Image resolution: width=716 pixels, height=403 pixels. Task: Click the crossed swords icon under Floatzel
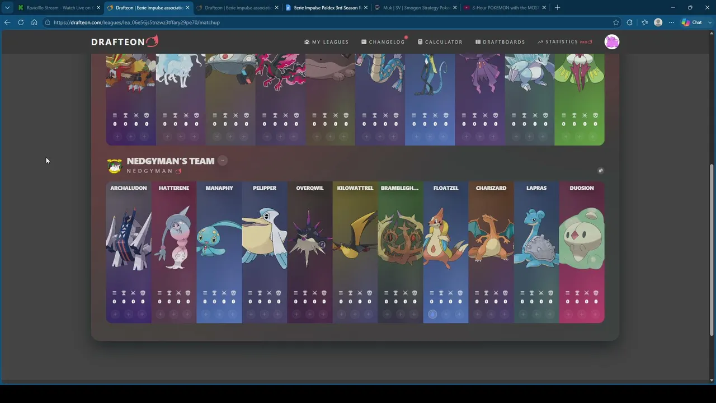[x=450, y=293]
